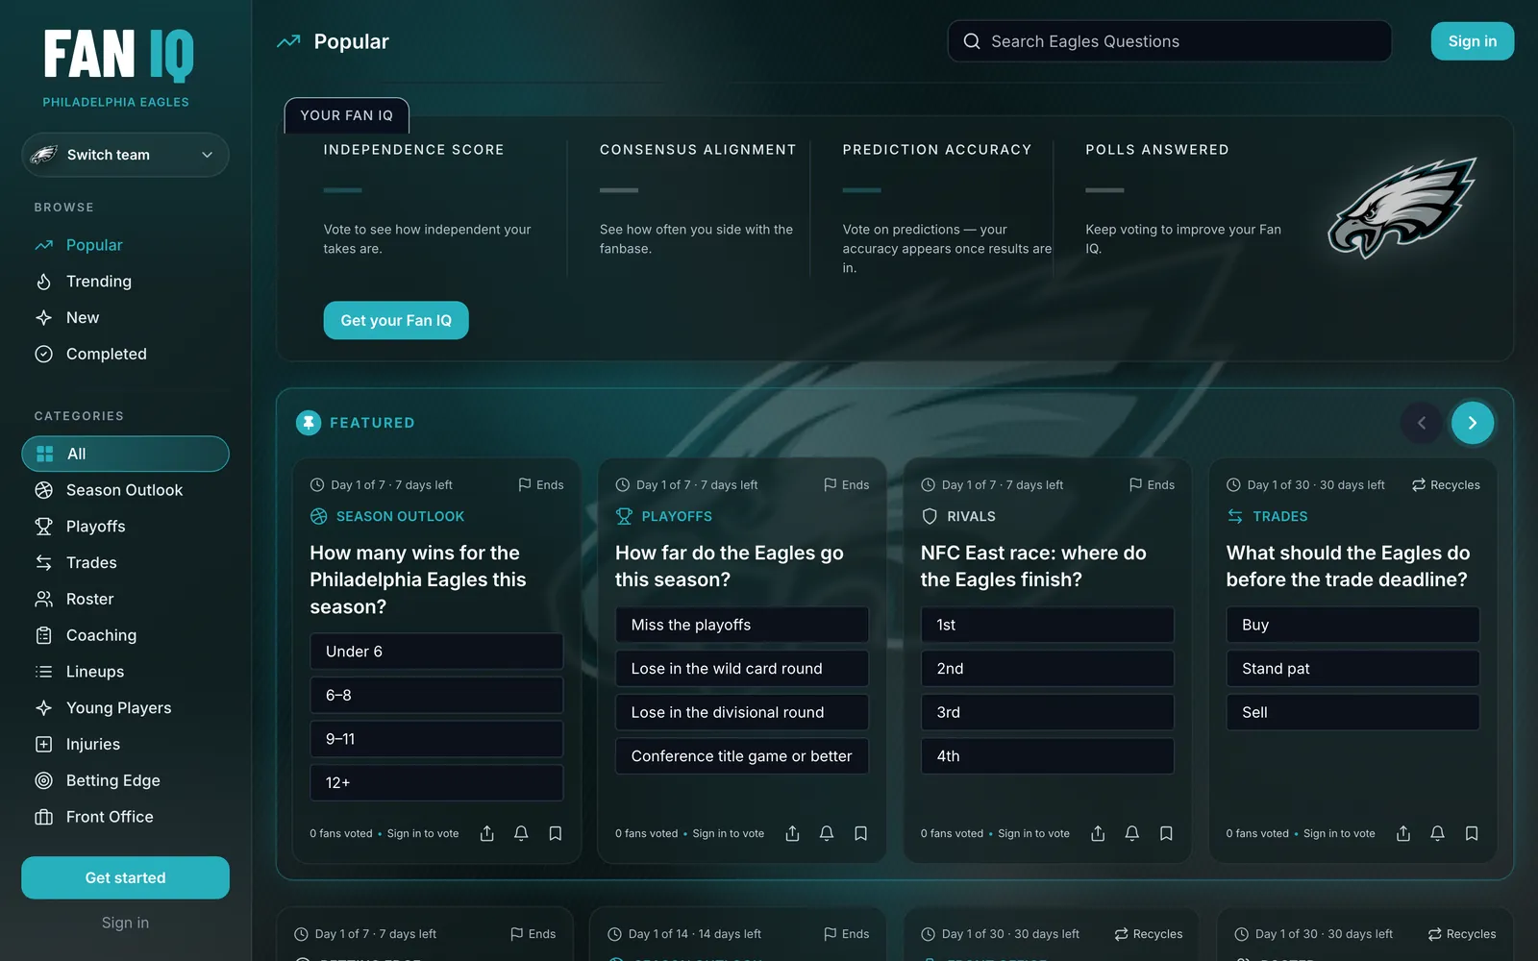Select the 9–11 wins option
Viewport: 1538px width, 961px height.
[436, 739]
